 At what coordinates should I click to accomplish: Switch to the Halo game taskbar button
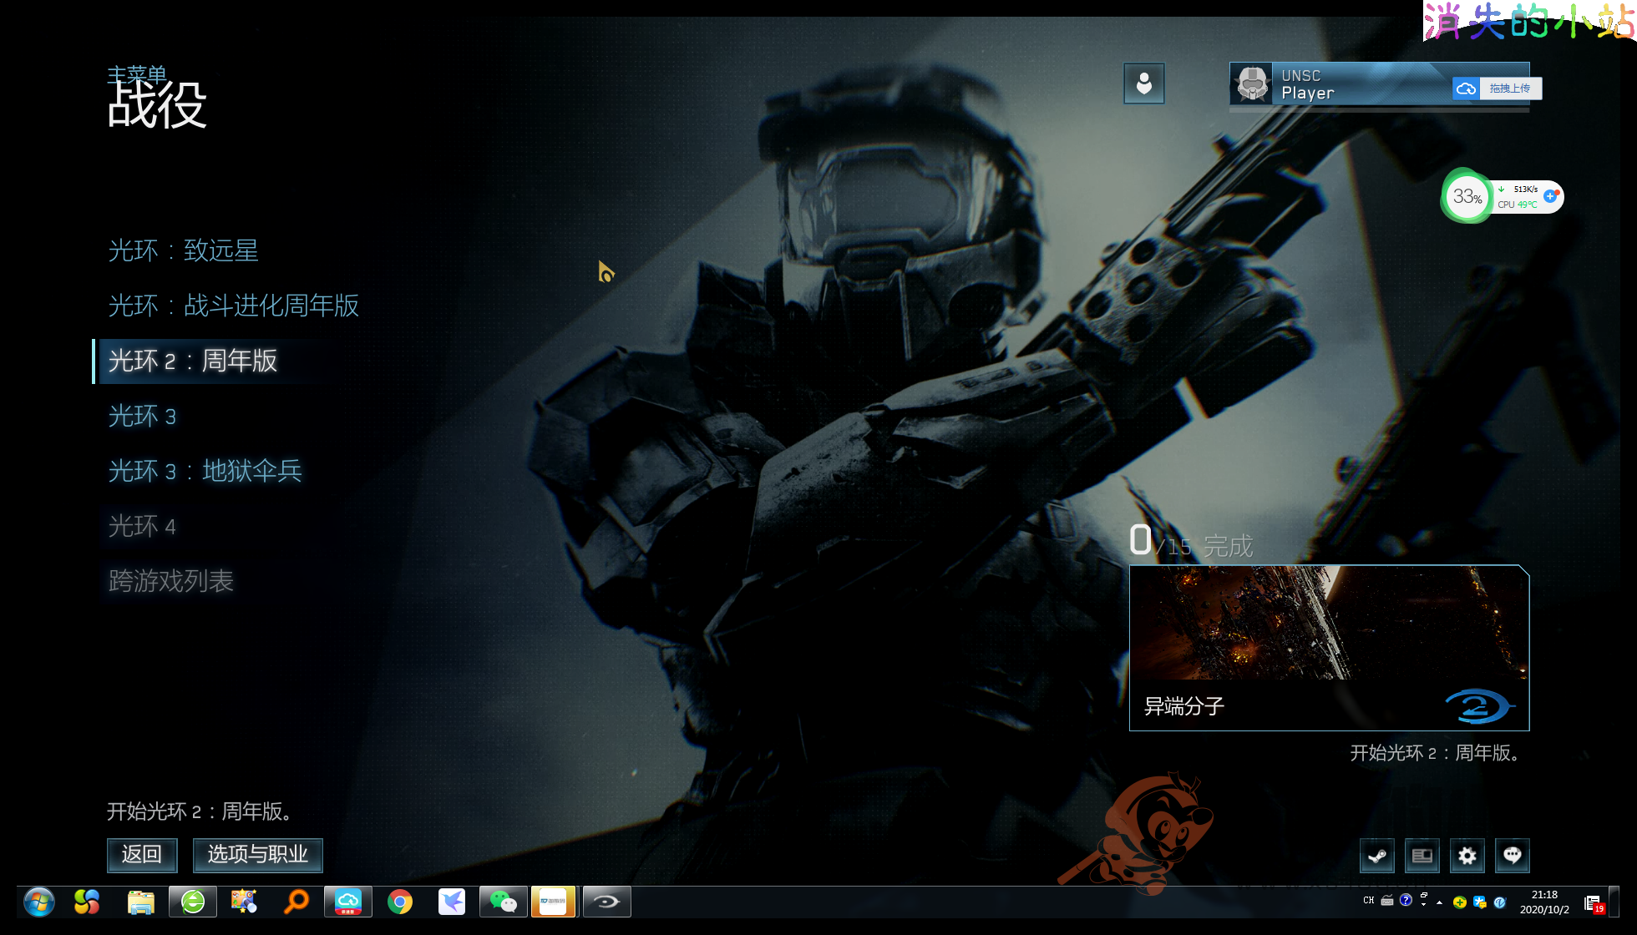click(606, 902)
